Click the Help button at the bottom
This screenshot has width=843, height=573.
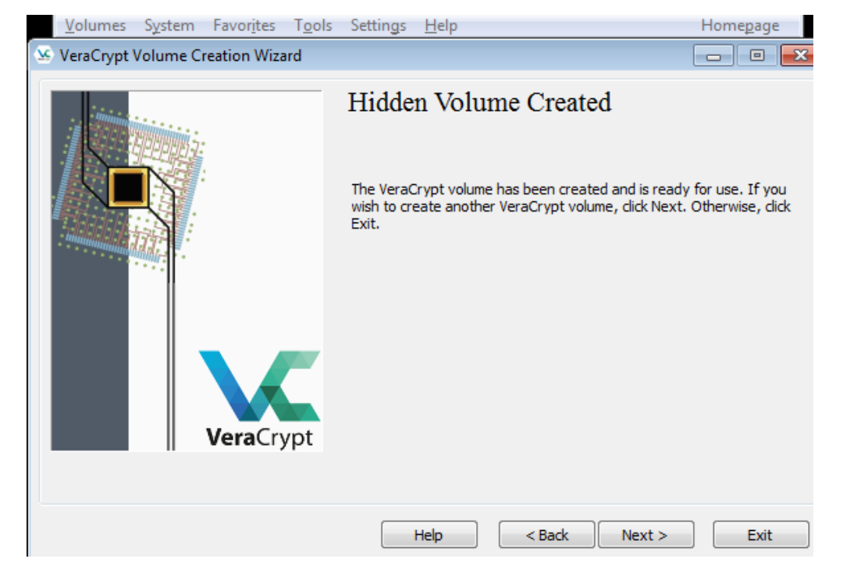429,535
